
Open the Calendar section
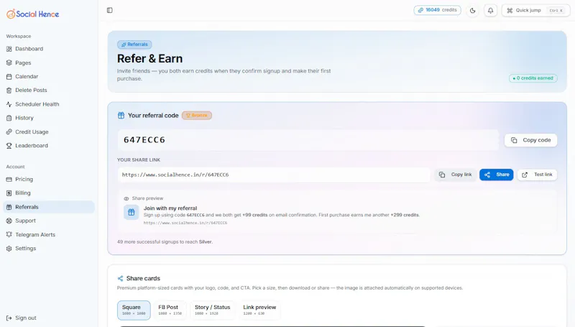coord(49,76)
